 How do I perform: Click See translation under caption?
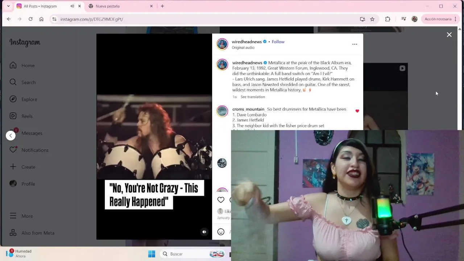[x=253, y=97]
